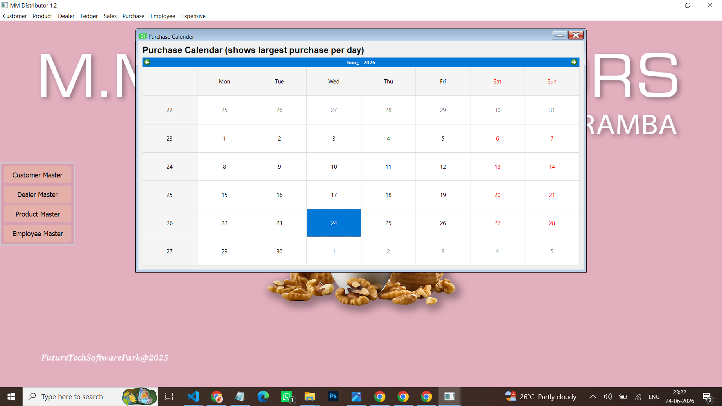Open File Explorer taskbar icon
This screenshot has width=722, height=406.
tap(310, 397)
